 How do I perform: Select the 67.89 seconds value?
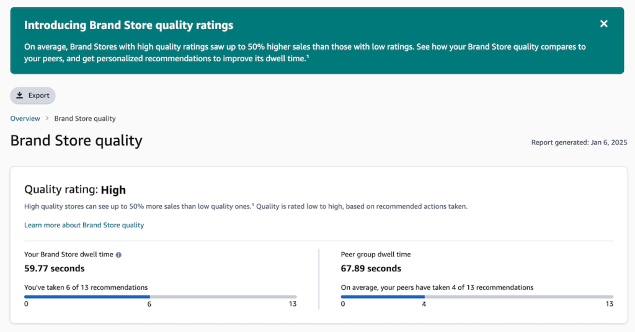pos(371,269)
